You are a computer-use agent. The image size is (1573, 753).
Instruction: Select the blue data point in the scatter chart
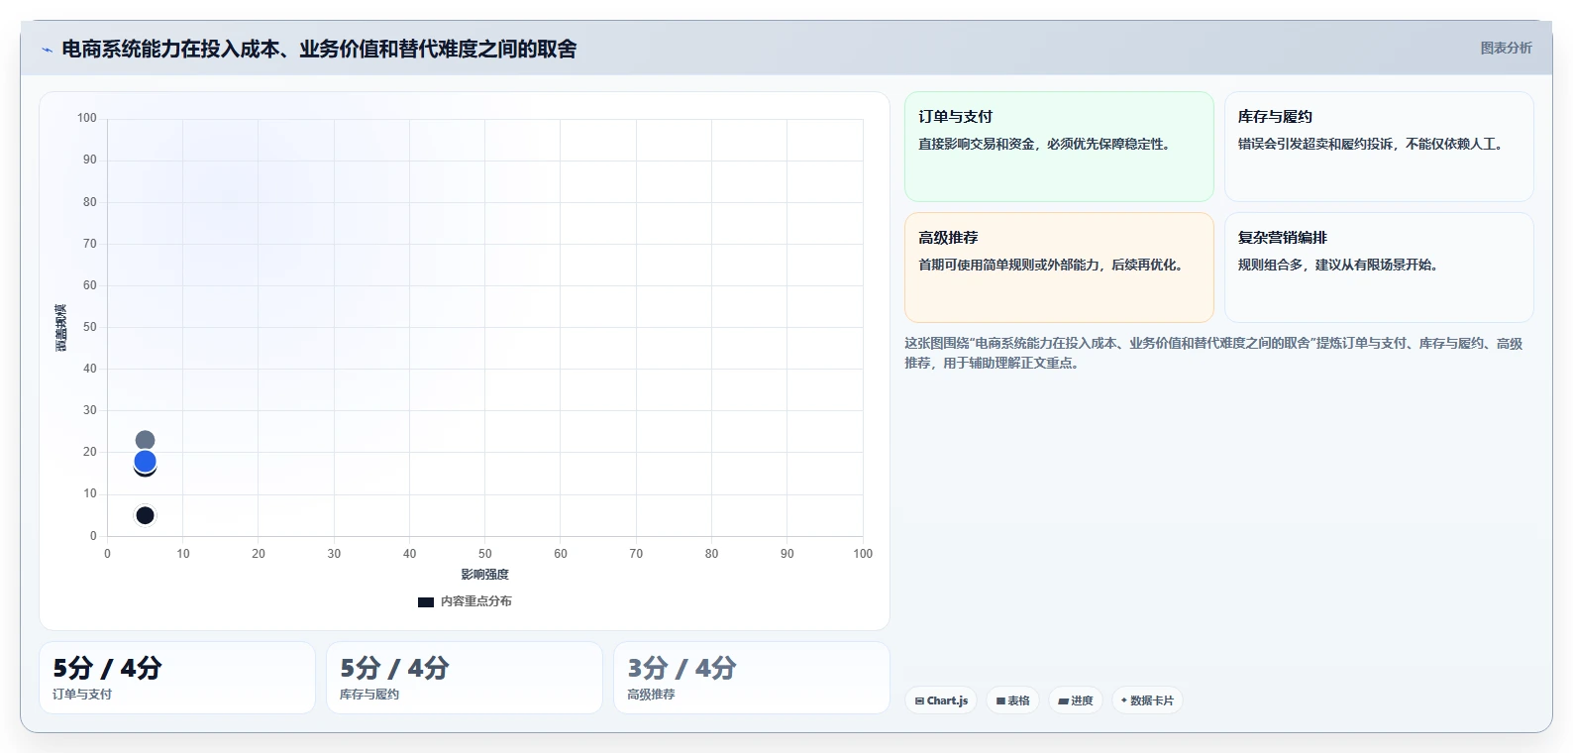pos(145,461)
